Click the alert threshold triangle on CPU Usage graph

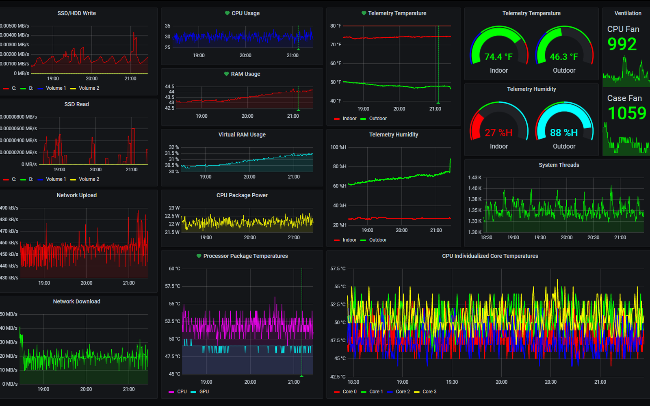coord(299,49)
